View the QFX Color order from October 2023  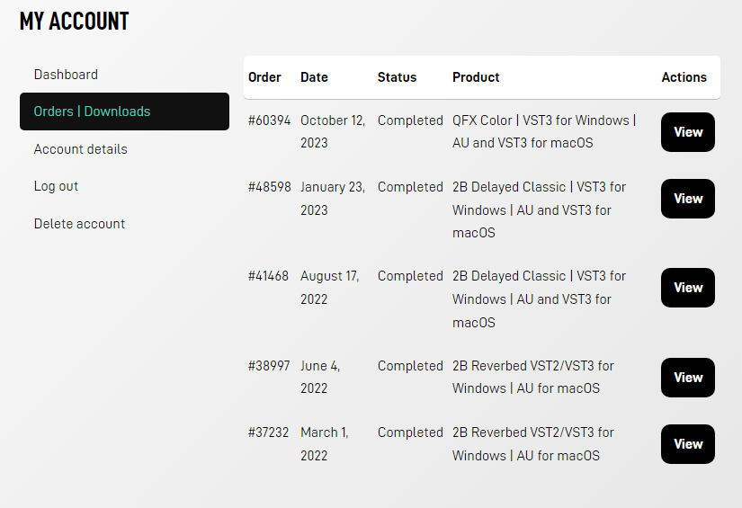(x=687, y=132)
